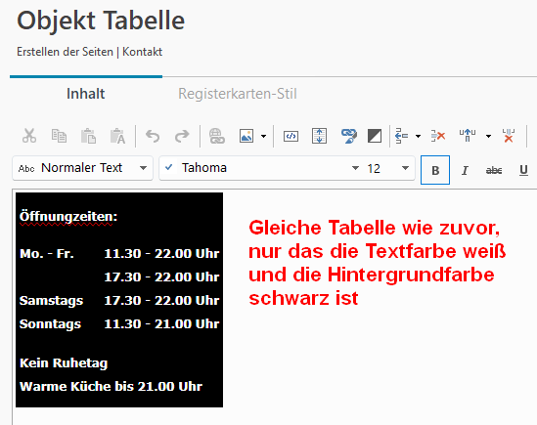Screen dimensions: 537x425
Task: Toggle strikethrough abc formatting
Action: point(494,170)
